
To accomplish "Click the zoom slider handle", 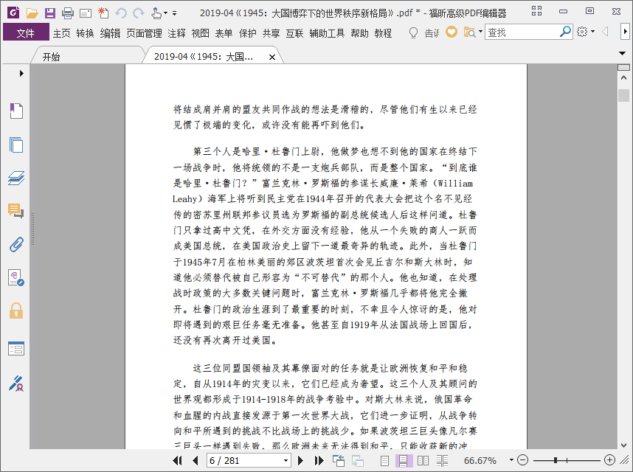I will pos(556,460).
